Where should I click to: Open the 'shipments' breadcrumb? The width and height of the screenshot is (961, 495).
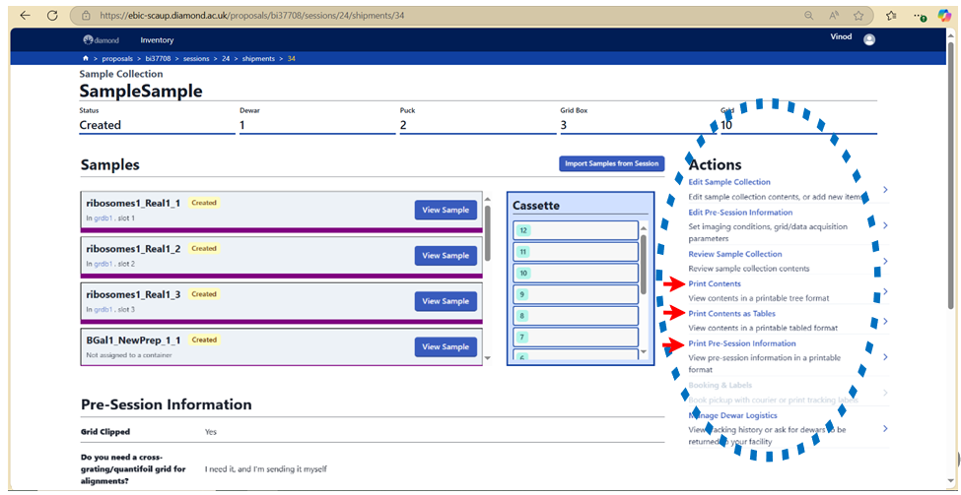point(258,59)
